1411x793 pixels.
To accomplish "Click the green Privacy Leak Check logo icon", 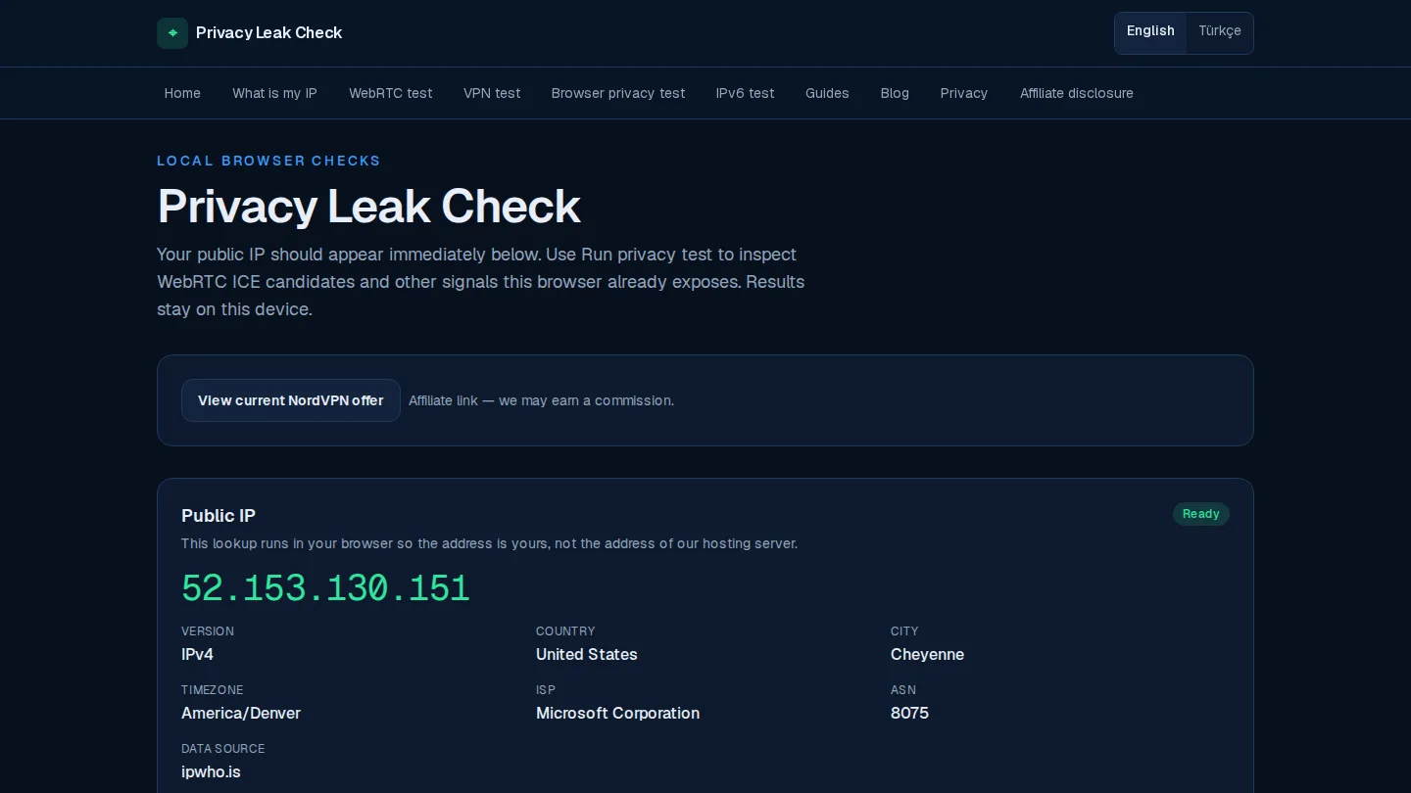I will (172, 32).
